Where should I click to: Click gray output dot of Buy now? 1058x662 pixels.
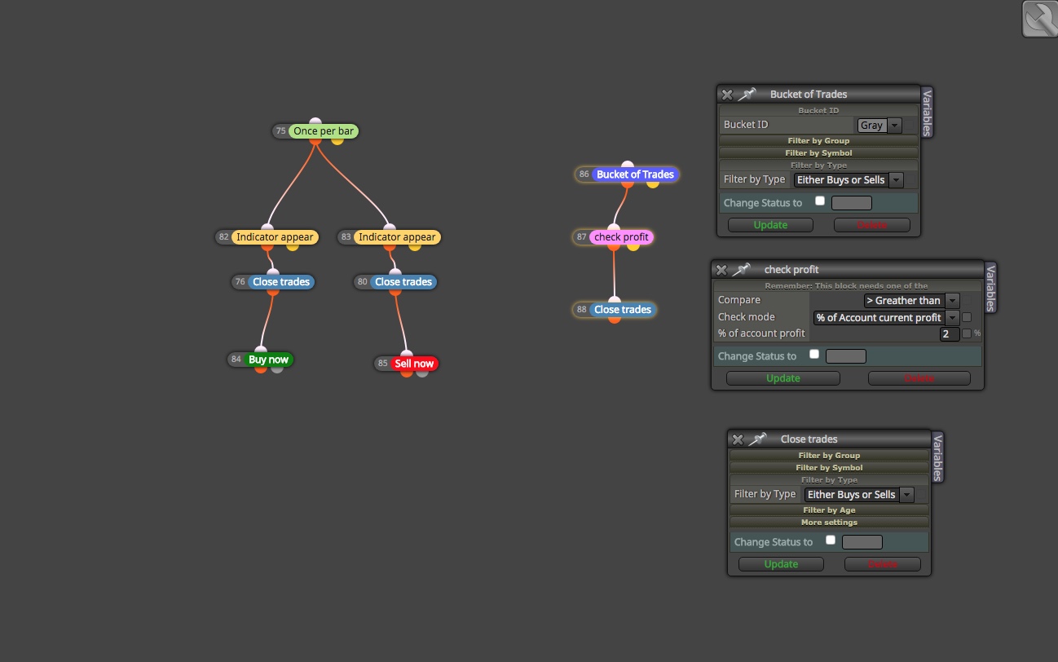[x=277, y=369]
